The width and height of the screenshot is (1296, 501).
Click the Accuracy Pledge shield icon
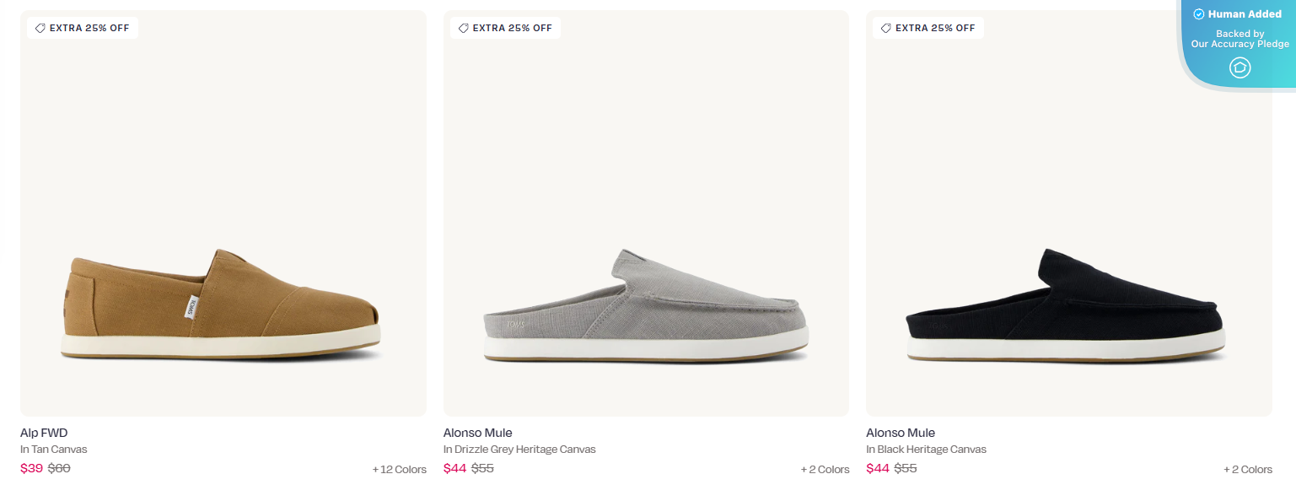point(1239,67)
